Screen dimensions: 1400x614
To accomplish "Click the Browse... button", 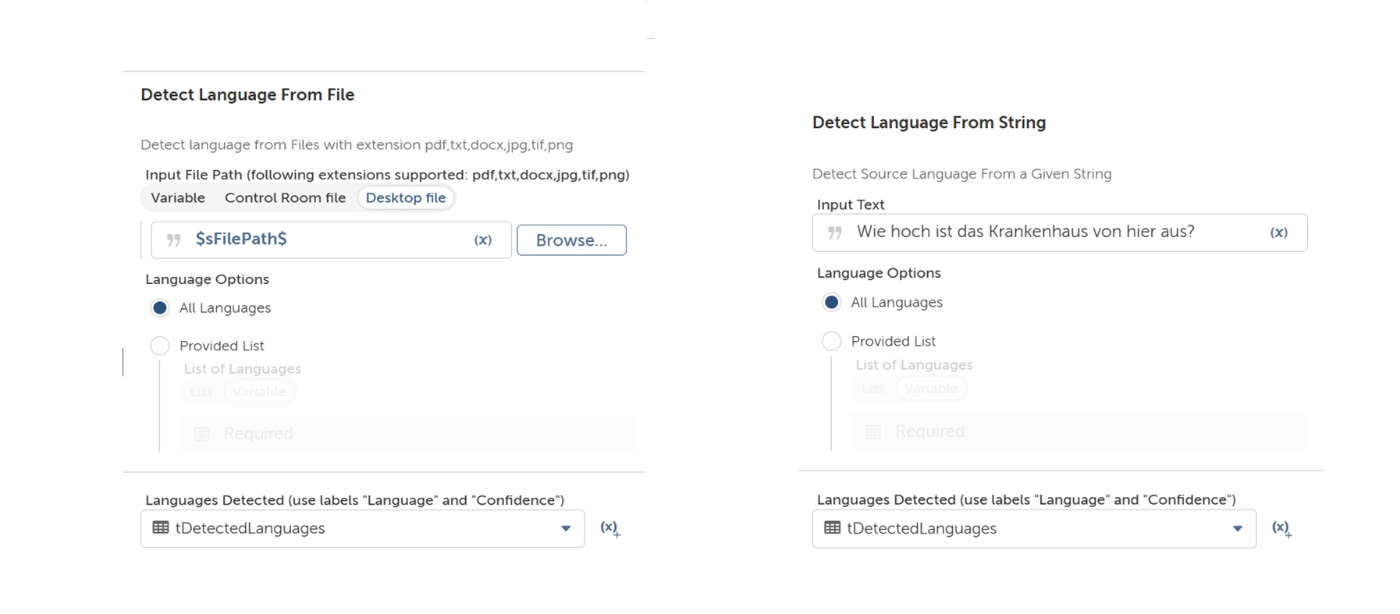I will pos(571,240).
